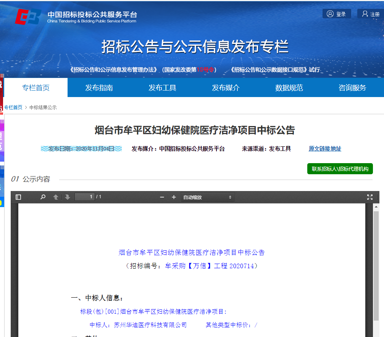Click the PDF line 招标编号：牟采购【万信】工程 2020714
The width and height of the screenshot is (384, 337).
click(x=192, y=266)
